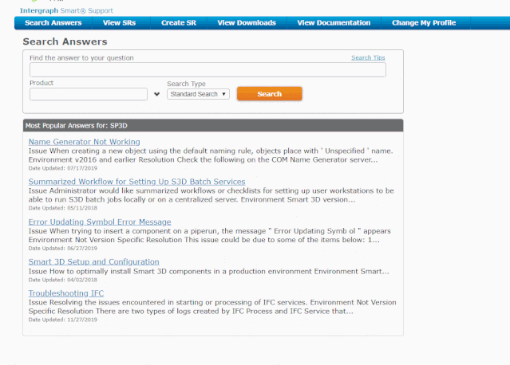Go to View SRs tab

(x=120, y=23)
